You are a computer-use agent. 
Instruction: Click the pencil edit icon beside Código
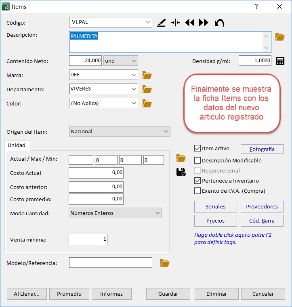tap(161, 23)
